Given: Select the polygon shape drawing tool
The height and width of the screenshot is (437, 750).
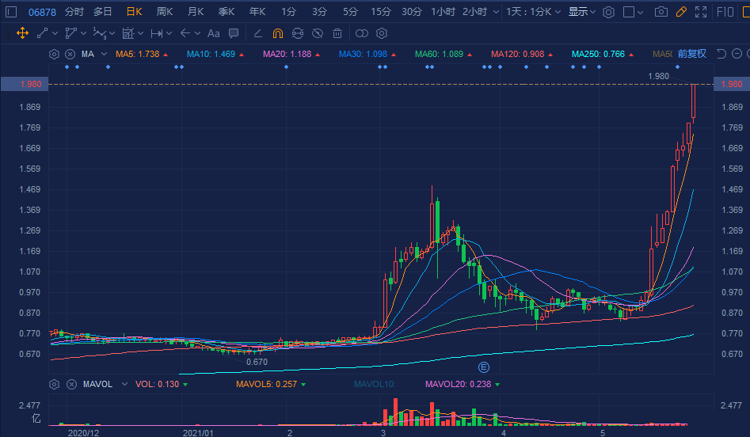Looking at the screenshot, I should coord(70,33).
